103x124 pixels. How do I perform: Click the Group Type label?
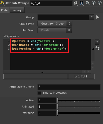[27, 24]
